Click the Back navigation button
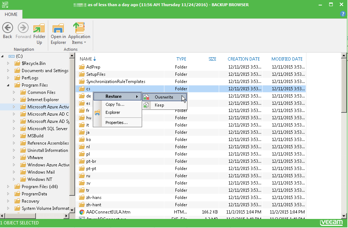348x228 pixels. click(8, 30)
